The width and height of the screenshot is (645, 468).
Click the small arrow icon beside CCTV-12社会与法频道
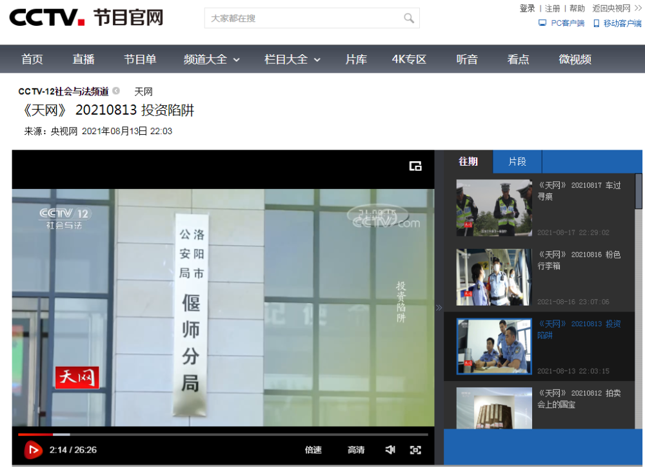tap(116, 90)
